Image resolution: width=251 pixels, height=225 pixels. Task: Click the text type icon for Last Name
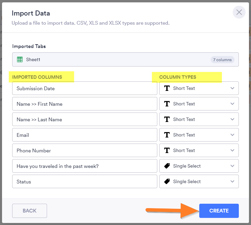pos(167,119)
